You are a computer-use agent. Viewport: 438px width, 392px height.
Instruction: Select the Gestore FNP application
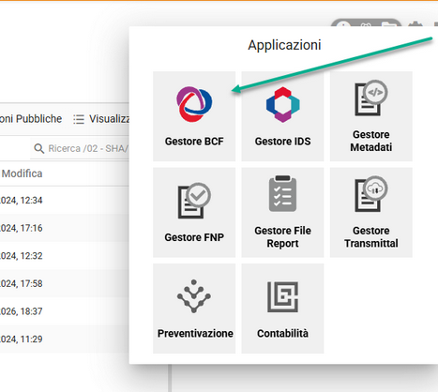[194, 213]
